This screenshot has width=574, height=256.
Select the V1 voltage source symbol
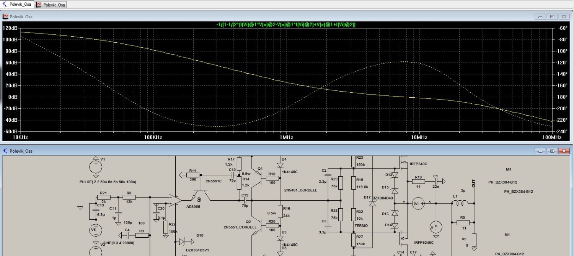(x=95, y=166)
